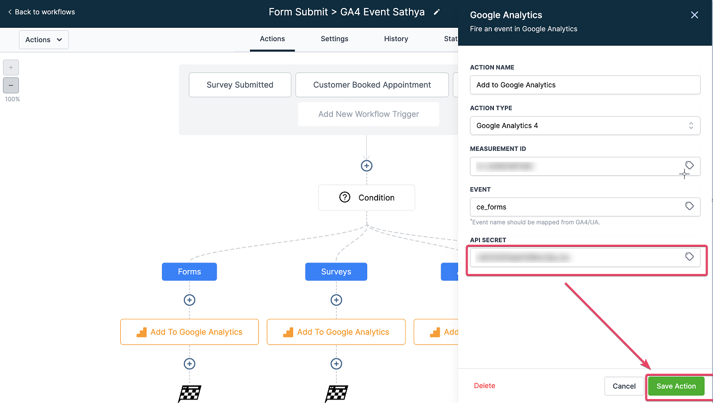
Task: Add step after Forms Google Analytics action
Action: 189,364
